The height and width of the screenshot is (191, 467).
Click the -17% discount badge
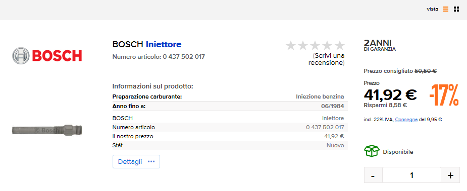coord(444,95)
